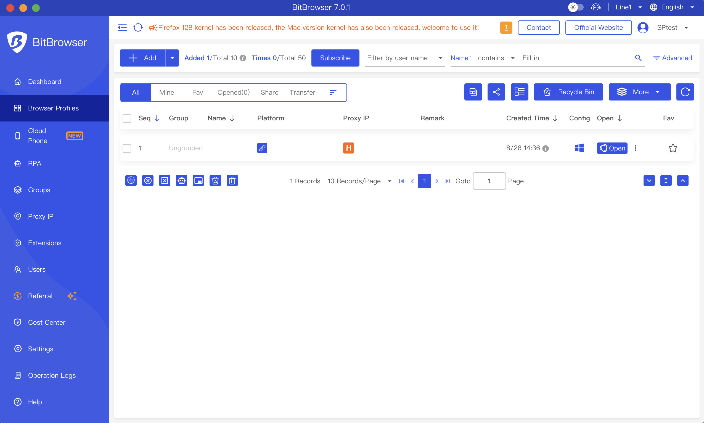This screenshot has height=423, width=704.
Task: Toggle the checkbox for profile row 1
Action: (127, 148)
